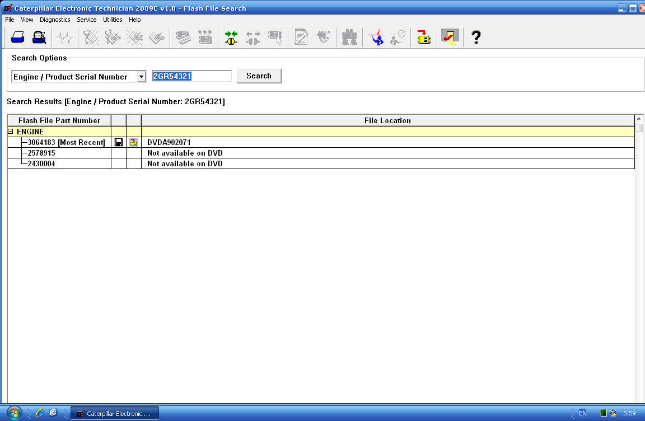This screenshot has width=645, height=421.
Task: Click the green system tray icon
Action: (x=603, y=413)
